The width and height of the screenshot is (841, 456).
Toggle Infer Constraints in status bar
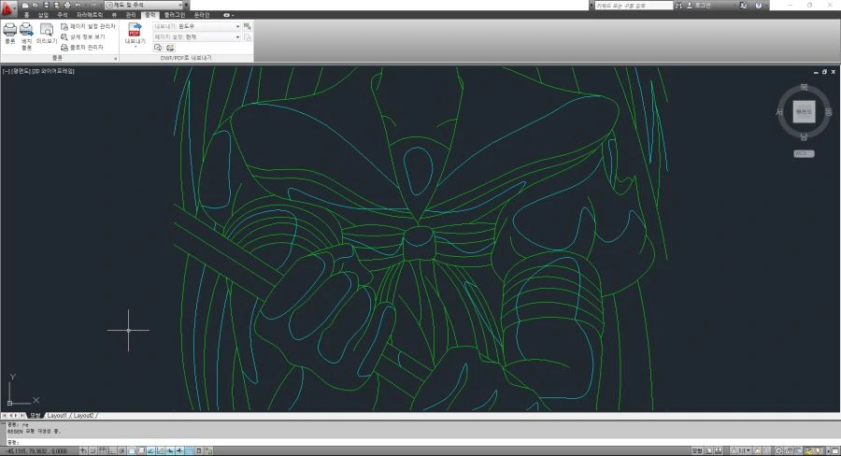tap(84, 451)
